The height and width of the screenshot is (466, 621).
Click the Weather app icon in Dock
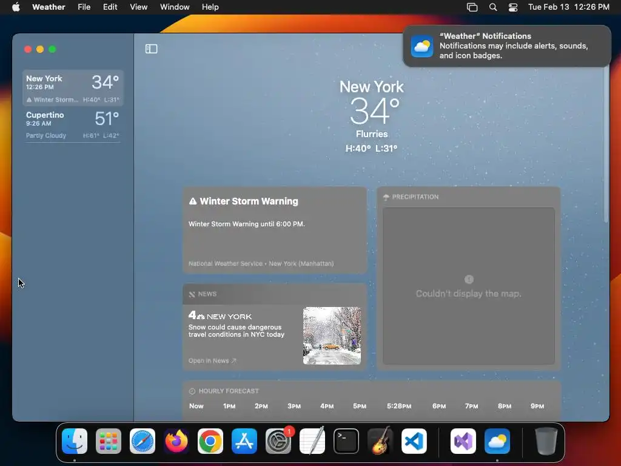[497, 441]
